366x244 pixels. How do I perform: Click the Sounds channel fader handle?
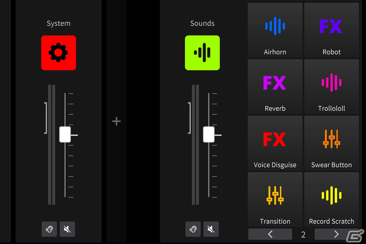click(209, 135)
